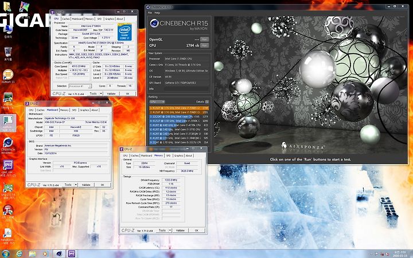Select the Memory tab in the top CPU-Z window
413x258 pixels.
[x=89, y=19]
